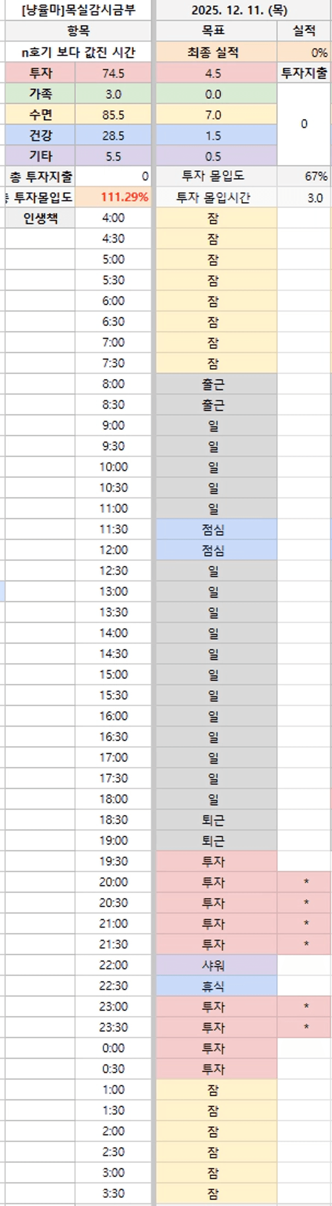
Task: Click the 점심 cell in the 11:30 row
Action: coord(213,529)
